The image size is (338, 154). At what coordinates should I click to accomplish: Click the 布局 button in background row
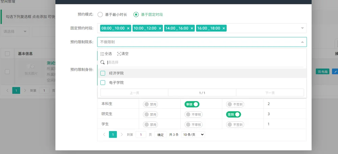click(x=322, y=71)
